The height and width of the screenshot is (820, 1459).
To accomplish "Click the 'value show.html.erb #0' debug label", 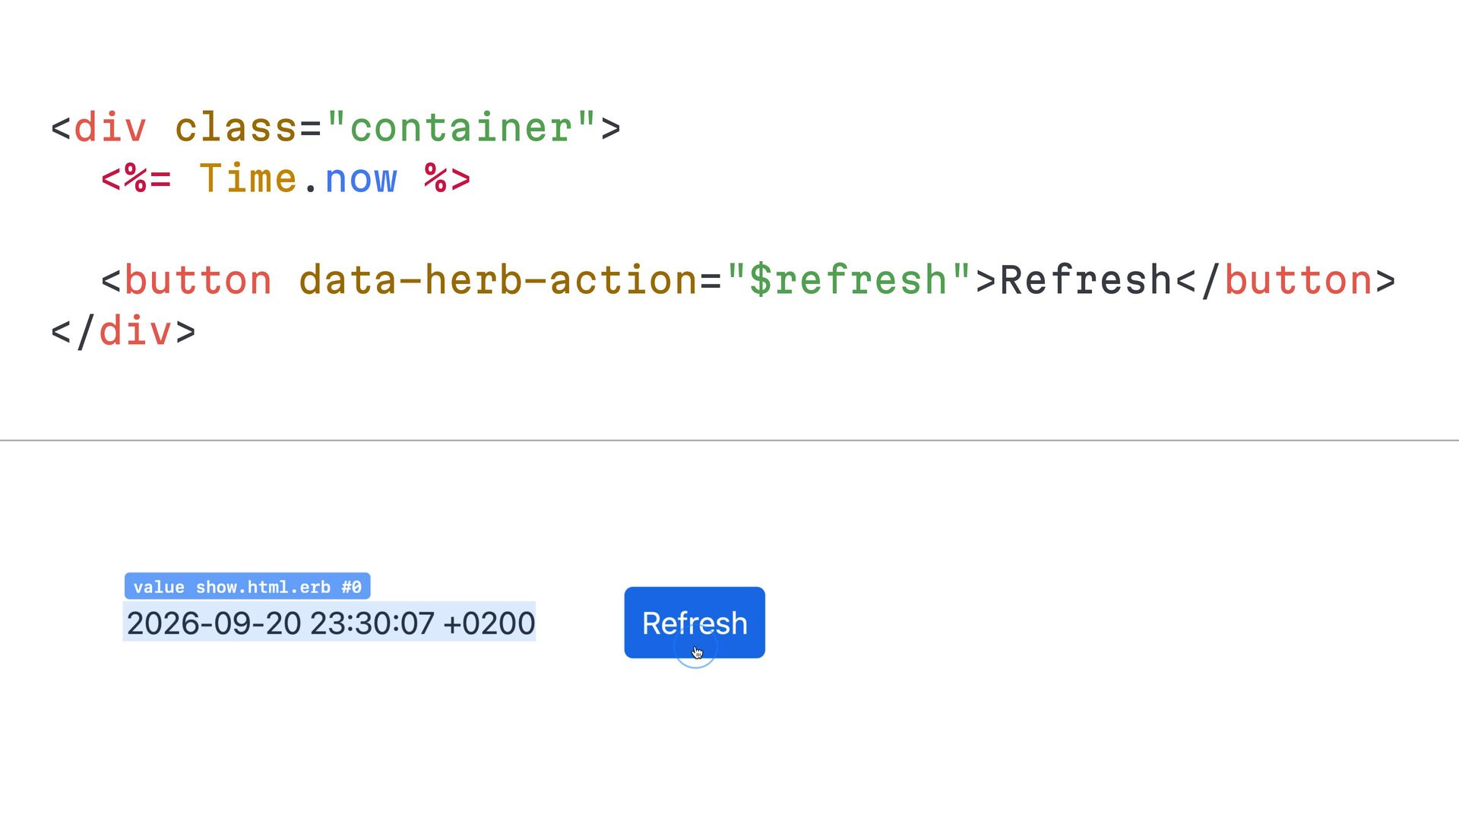I will [x=248, y=586].
